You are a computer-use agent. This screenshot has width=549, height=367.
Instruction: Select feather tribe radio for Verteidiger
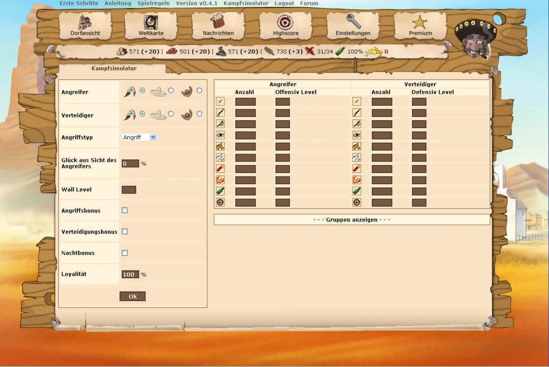click(x=142, y=113)
